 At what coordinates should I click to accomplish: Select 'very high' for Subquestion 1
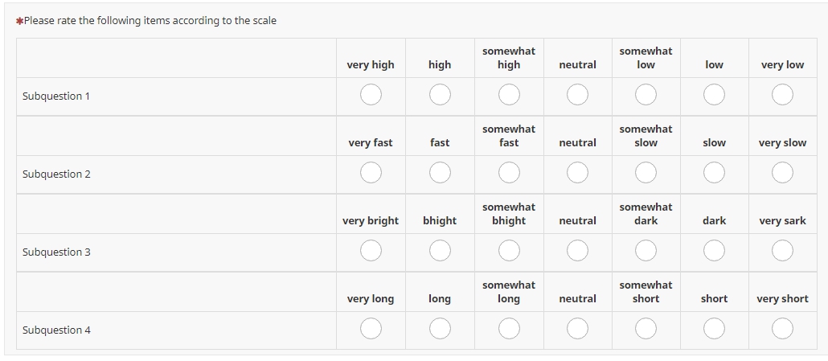pos(371,95)
